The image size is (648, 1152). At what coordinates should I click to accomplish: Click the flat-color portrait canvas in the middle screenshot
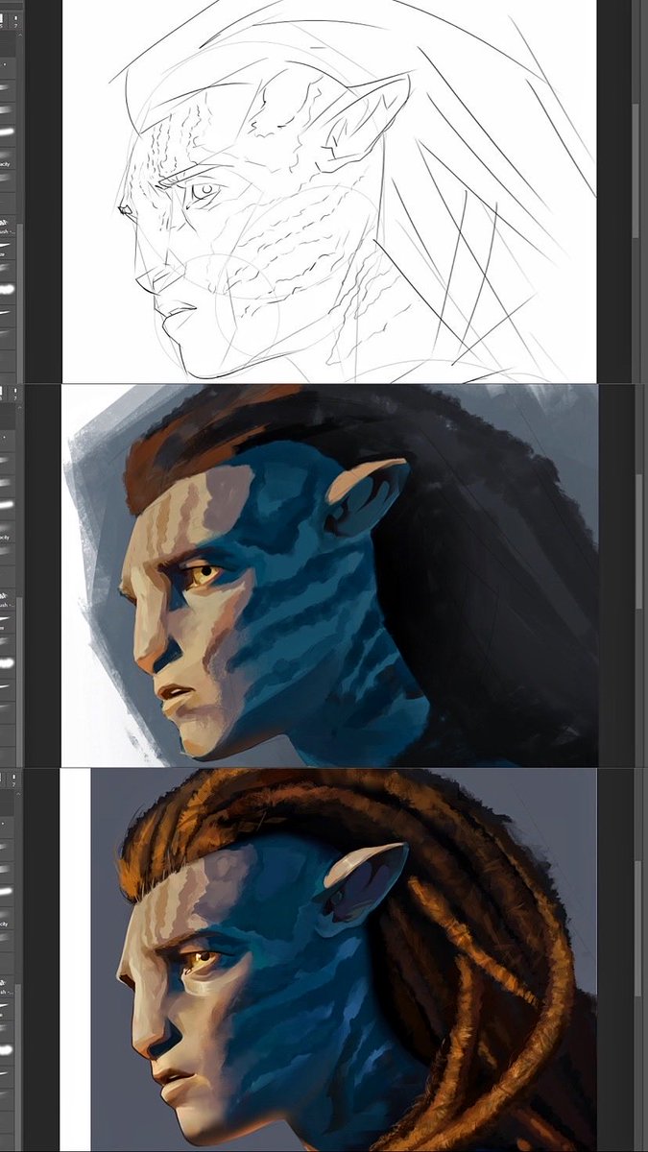click(x=329, y=576)
